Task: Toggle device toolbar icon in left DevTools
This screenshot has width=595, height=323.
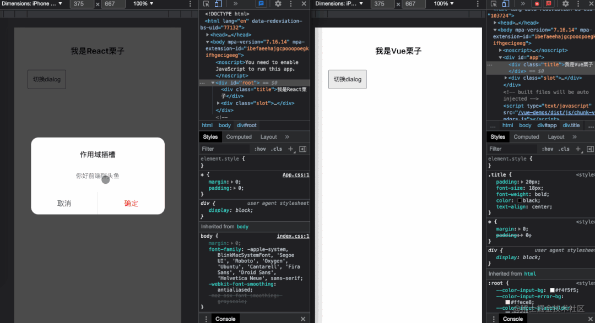Action: [x=218, y=4]
